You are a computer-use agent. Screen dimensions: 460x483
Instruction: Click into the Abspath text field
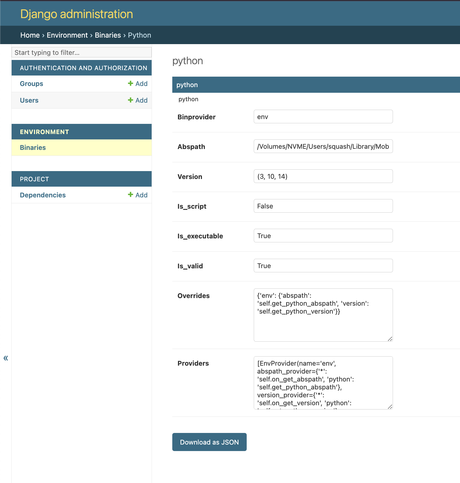323,146
